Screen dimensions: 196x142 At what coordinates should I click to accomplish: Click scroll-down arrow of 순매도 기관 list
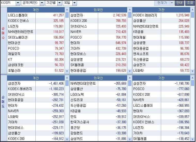click(x=192, y=139)
